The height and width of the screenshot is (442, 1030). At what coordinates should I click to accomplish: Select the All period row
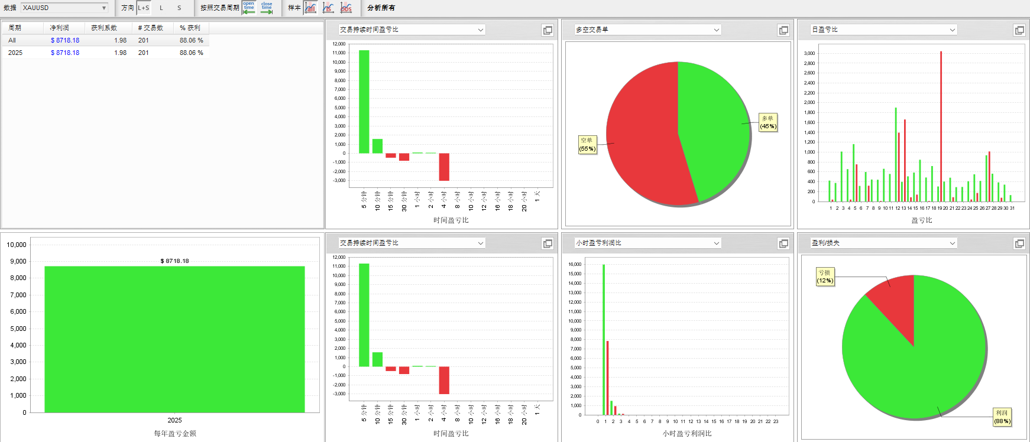[x=12, y=40]
